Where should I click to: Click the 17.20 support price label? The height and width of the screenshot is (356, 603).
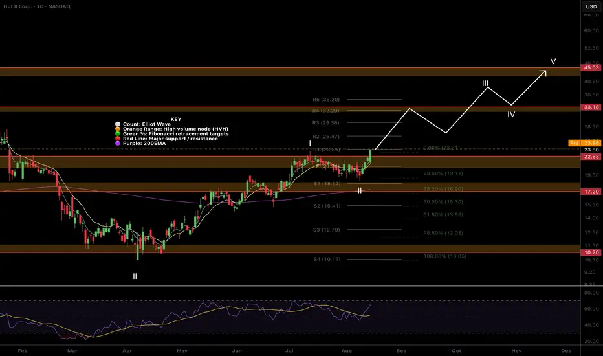pyautogui.click(x=591, y=192)
